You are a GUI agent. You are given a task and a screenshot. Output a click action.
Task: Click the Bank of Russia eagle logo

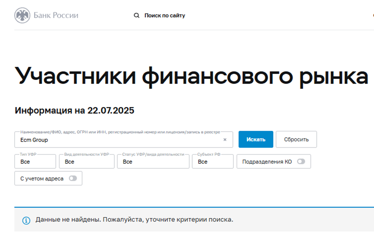[x=22, y=15]
